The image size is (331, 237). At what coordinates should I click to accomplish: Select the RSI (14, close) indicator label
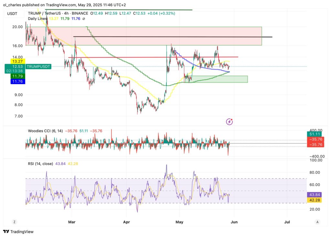click(x=40, y=164)
